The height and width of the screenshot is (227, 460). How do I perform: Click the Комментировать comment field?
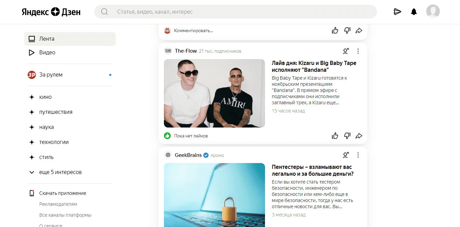click(x=193, y=31)
